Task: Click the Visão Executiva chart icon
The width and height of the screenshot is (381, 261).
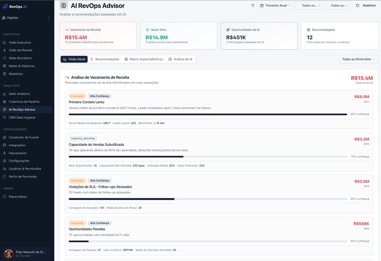Action: (x=4, y=42)
